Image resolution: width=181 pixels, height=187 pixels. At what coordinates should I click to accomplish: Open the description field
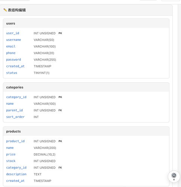click(16, 174)
